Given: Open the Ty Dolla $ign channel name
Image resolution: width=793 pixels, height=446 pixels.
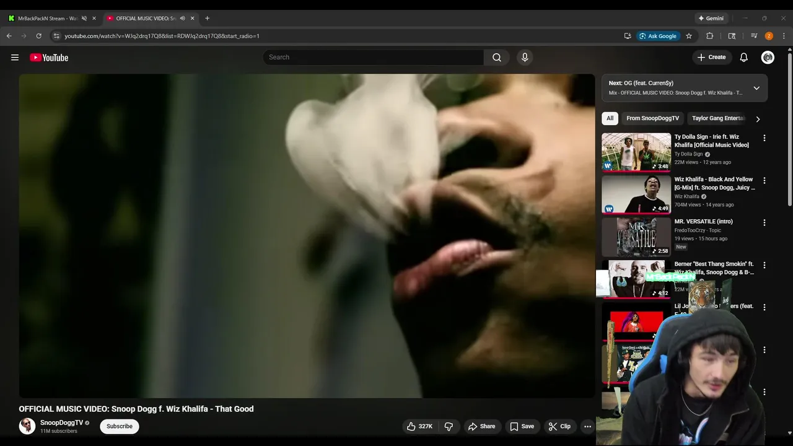Looking at the screenshot, I should click(688, 154).
